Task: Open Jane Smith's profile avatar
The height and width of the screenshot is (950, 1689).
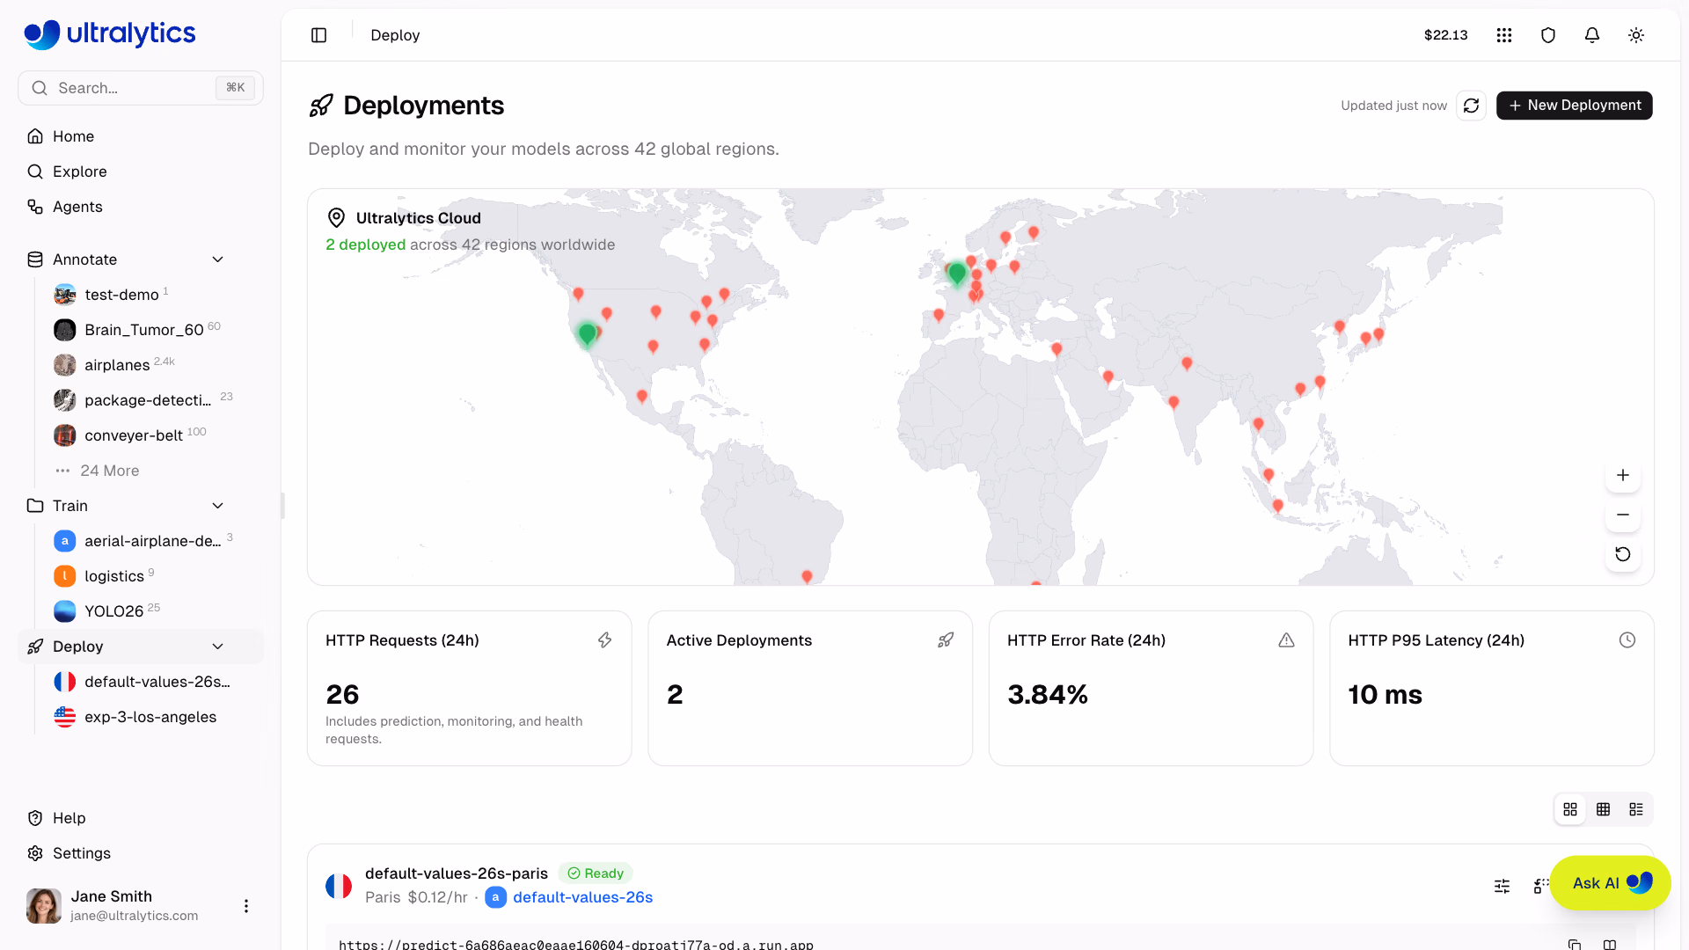Action: [x=44, y=906]
